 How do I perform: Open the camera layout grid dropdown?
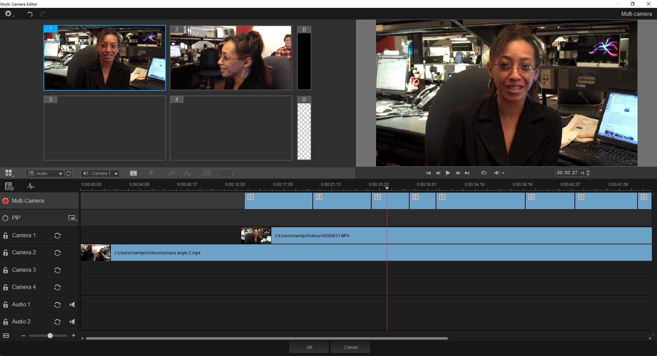tap(9, 173)
